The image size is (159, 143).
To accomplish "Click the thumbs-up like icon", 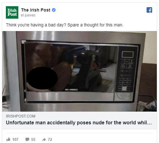I will (x=8, y=139).
